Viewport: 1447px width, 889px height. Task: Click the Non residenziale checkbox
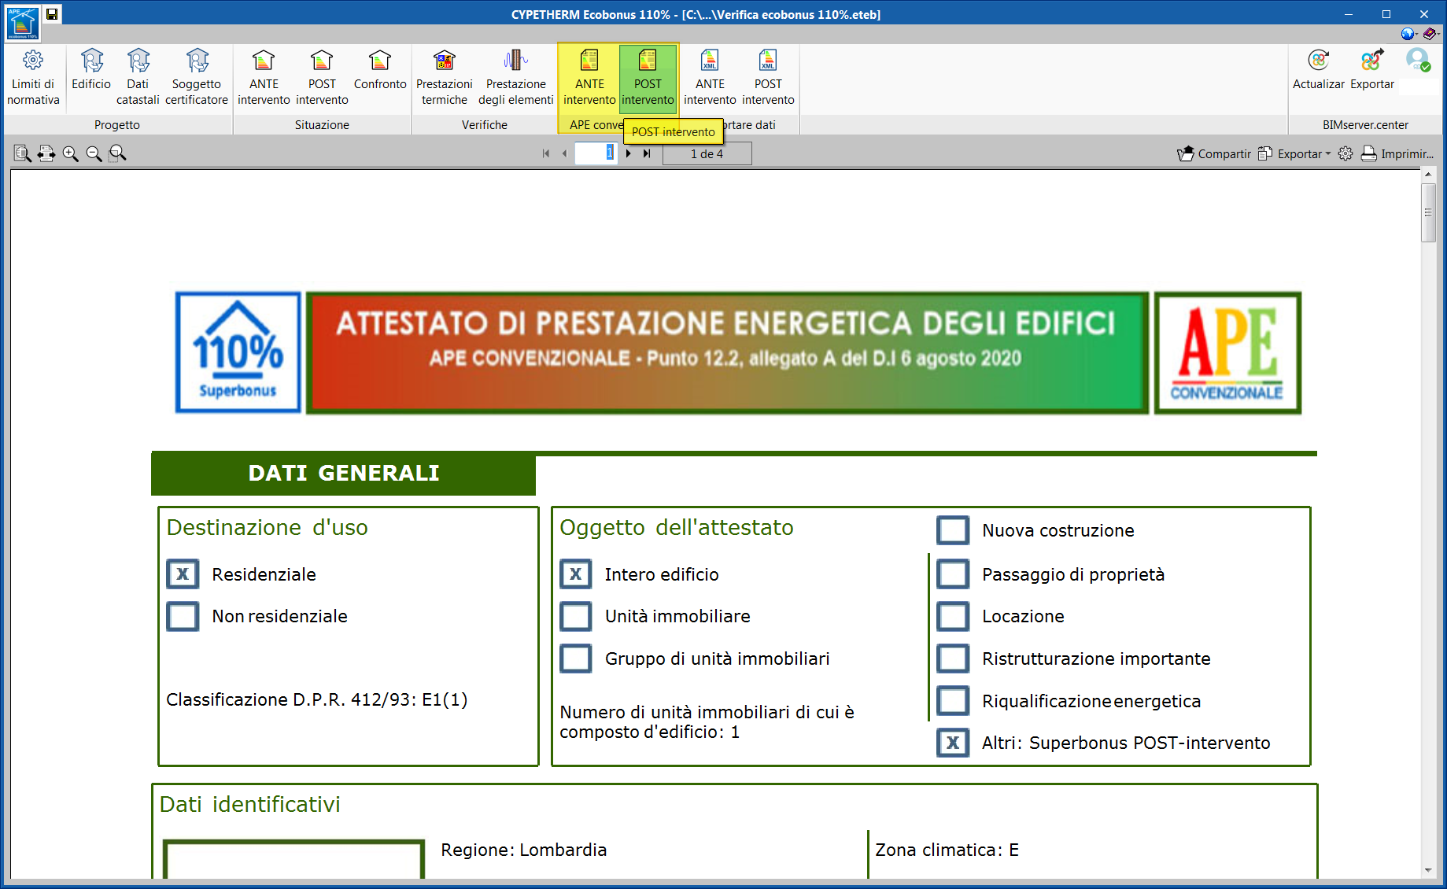pyautogui.click(x=183, y=616)
